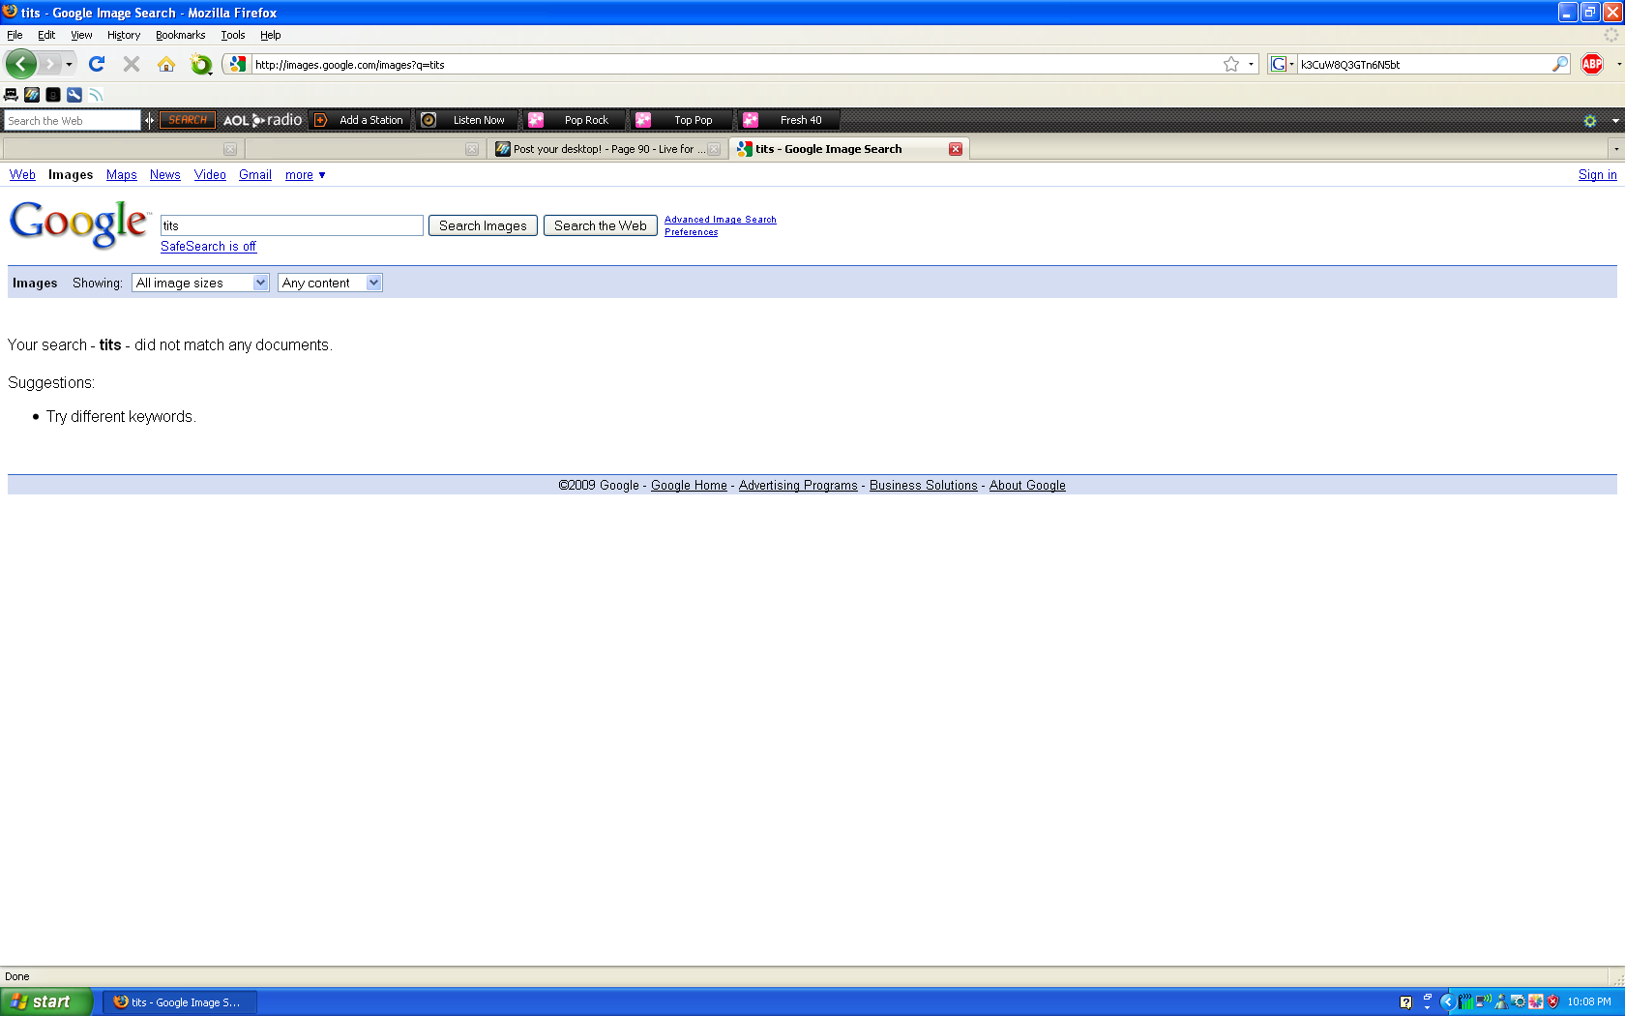Bookmark this page with the star
Viewport: 1625px width, 1016px height.
click(x=1231, y=64)
